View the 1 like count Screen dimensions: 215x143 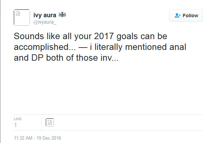pos(16,125)
